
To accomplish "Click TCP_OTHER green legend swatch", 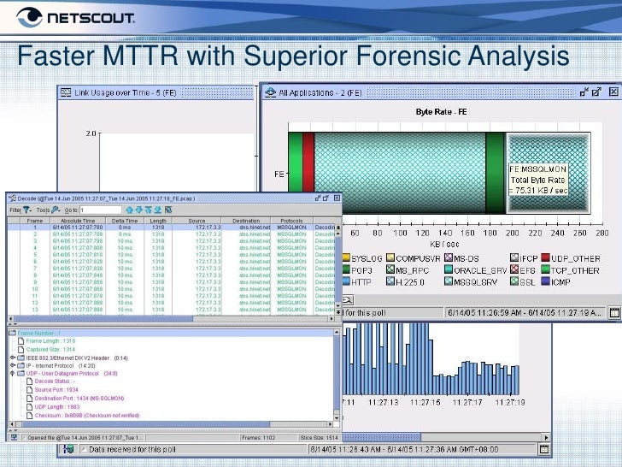I will tap(545, 269).
